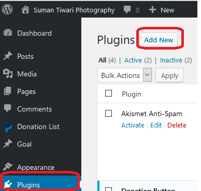
Task: Select the Plugins sidebar menu item
Action: (x=40, y=185)
